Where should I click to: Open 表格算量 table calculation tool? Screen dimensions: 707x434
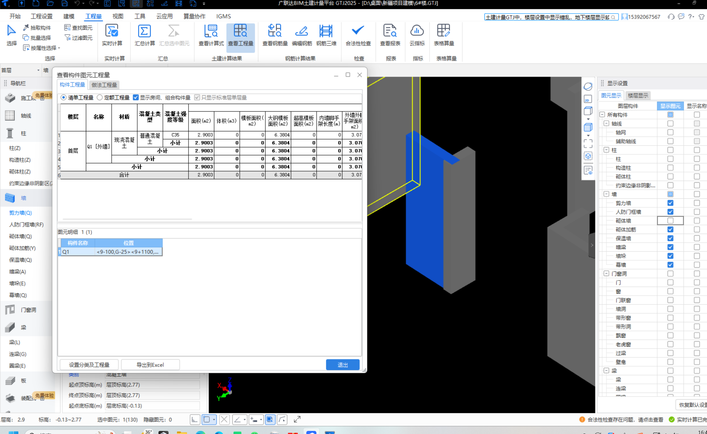444,36
